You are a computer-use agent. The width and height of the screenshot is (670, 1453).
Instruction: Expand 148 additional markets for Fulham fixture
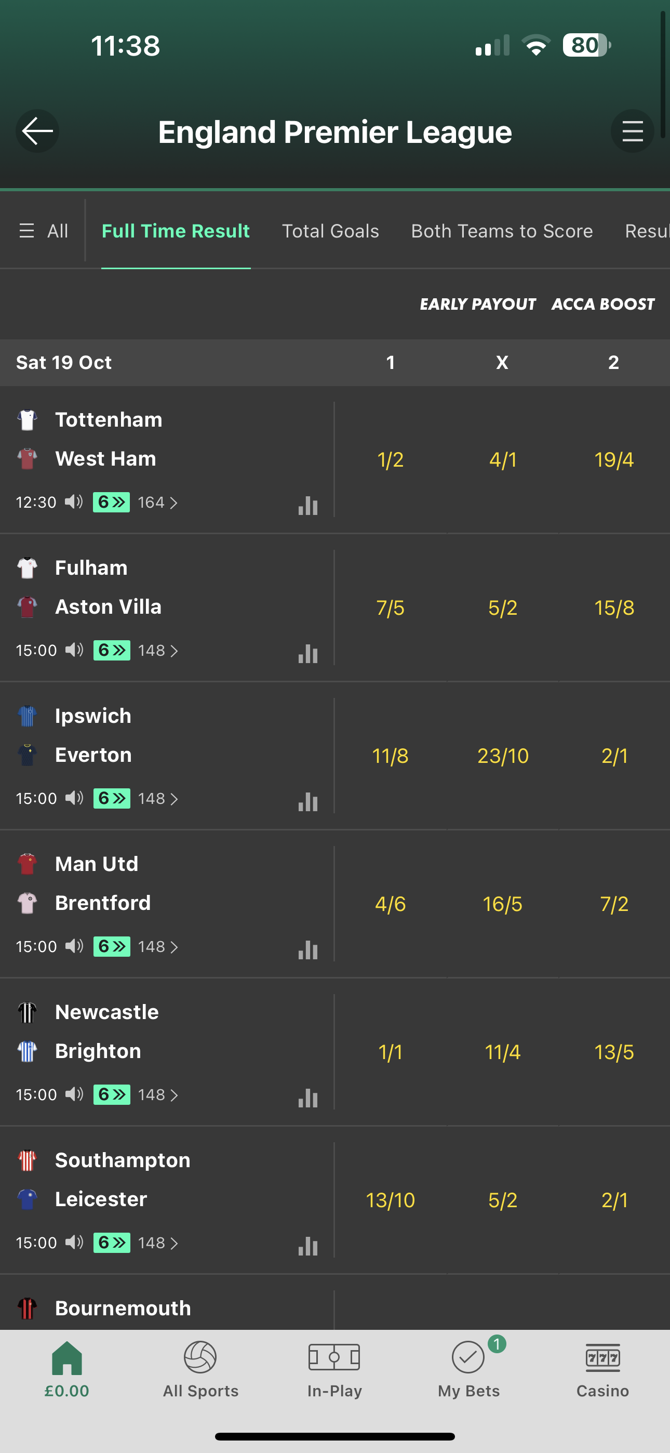(x=157, y=650)
